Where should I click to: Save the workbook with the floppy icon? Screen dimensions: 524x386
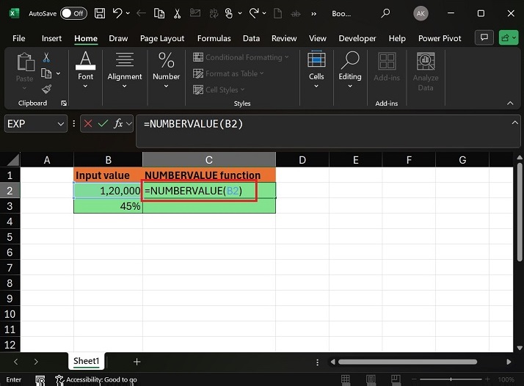(x=100, y=13)
